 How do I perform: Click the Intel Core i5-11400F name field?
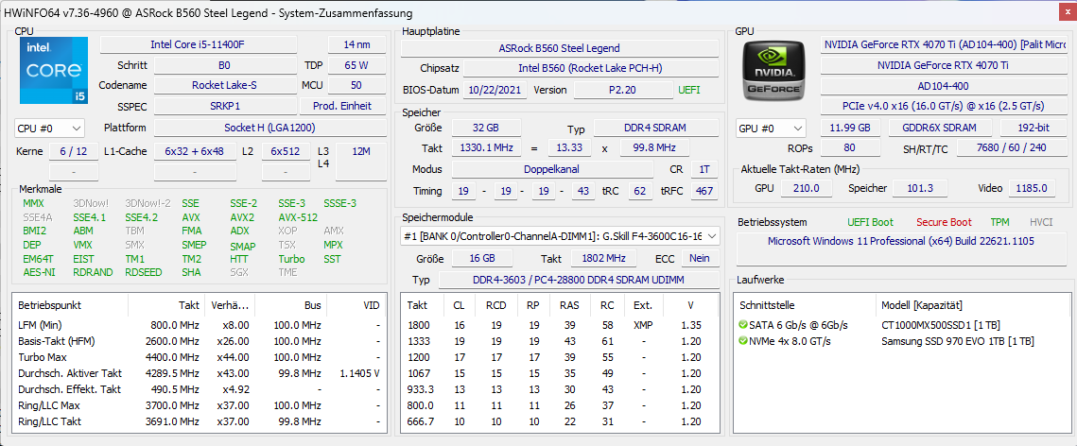[x=199, y=44]
